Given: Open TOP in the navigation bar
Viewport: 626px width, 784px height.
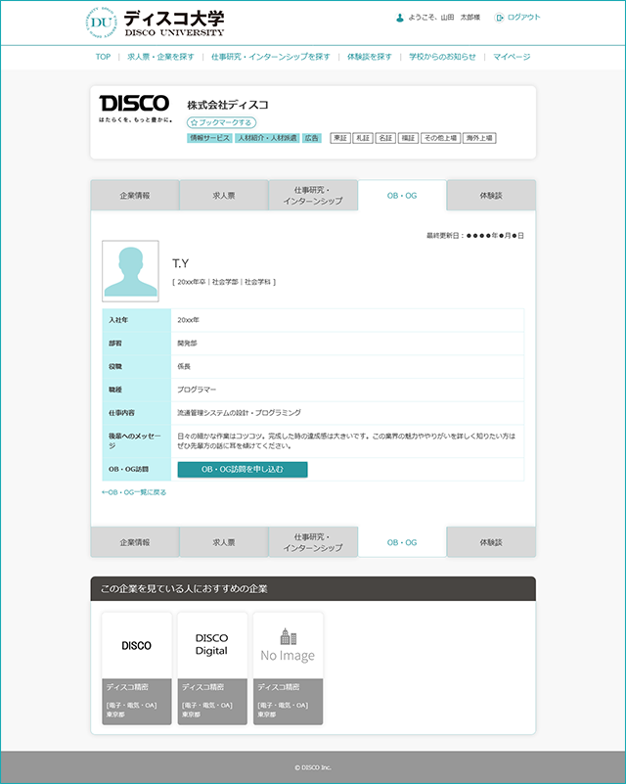Looking at the screenshot, I should 103,57.
